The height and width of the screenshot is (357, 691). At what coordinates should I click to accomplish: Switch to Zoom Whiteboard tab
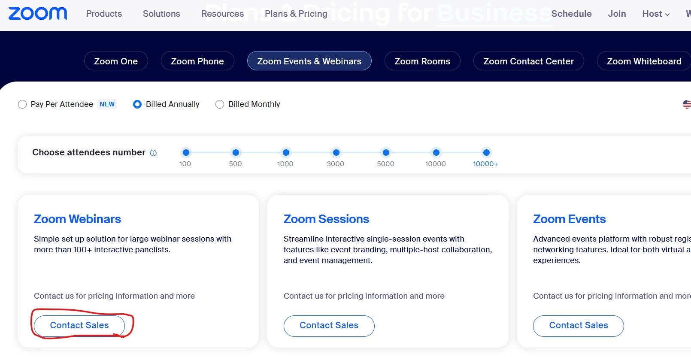coord(644,61)
